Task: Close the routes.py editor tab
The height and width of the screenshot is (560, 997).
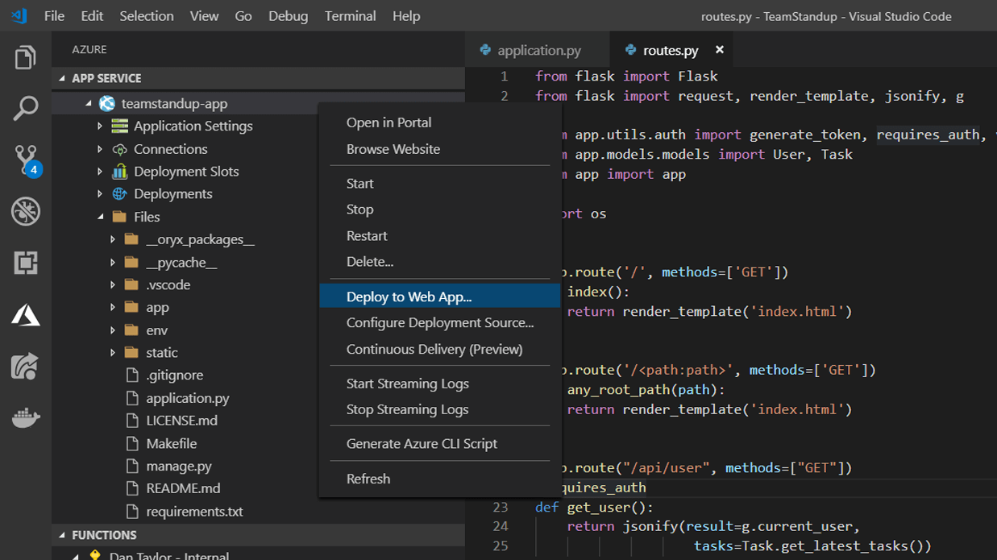Action: pos(719,50)
